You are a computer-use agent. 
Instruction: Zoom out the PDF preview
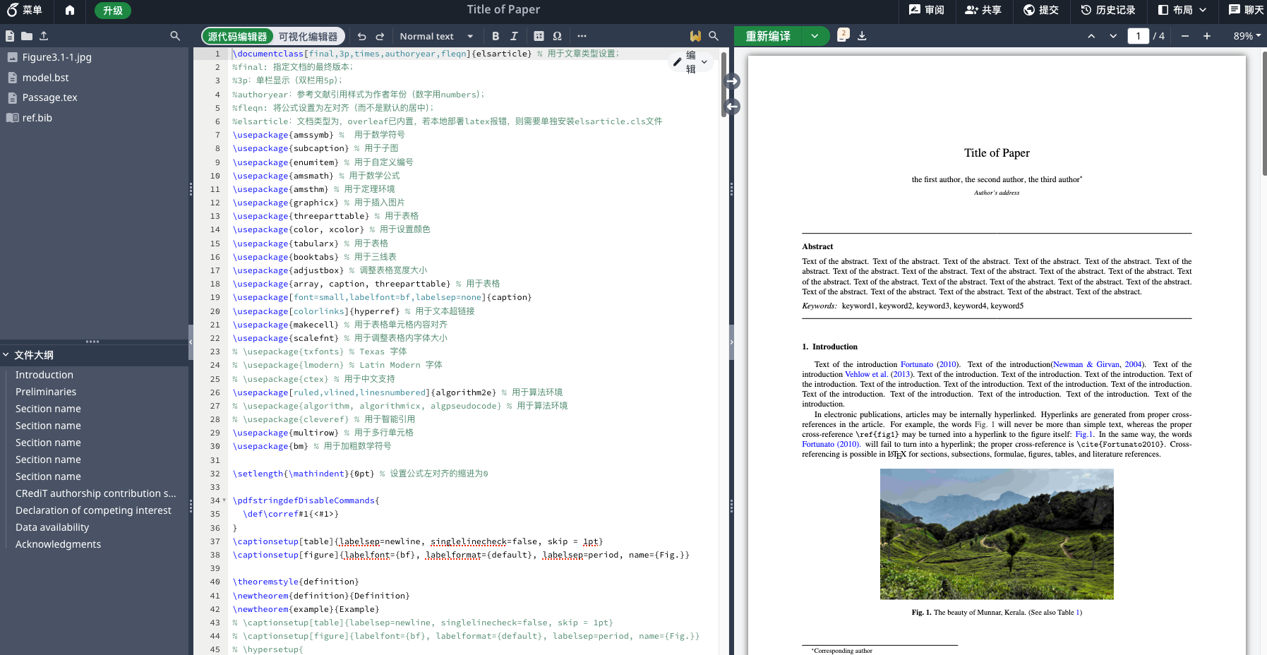(x=1185, y=36)
